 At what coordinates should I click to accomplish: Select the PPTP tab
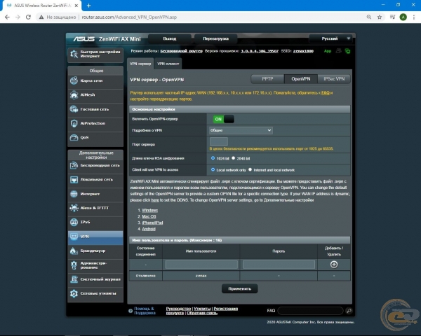point(267,79)
